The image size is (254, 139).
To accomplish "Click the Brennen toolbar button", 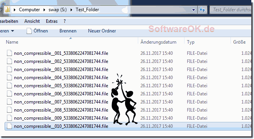I will click(x=68, y=31).
